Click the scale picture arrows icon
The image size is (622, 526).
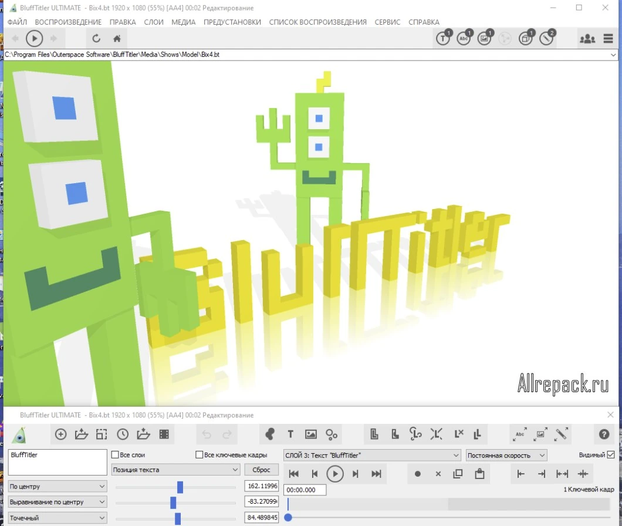[x=540, y=434]
